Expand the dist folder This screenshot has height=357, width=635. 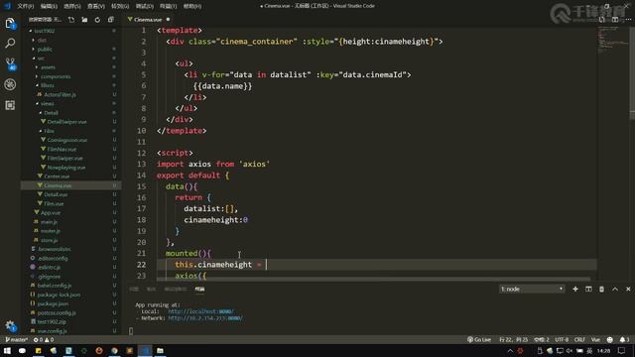pyautogui.click(x=42, y=40)
